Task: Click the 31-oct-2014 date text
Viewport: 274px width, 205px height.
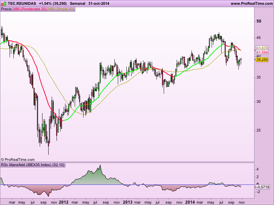Action: 99,3
